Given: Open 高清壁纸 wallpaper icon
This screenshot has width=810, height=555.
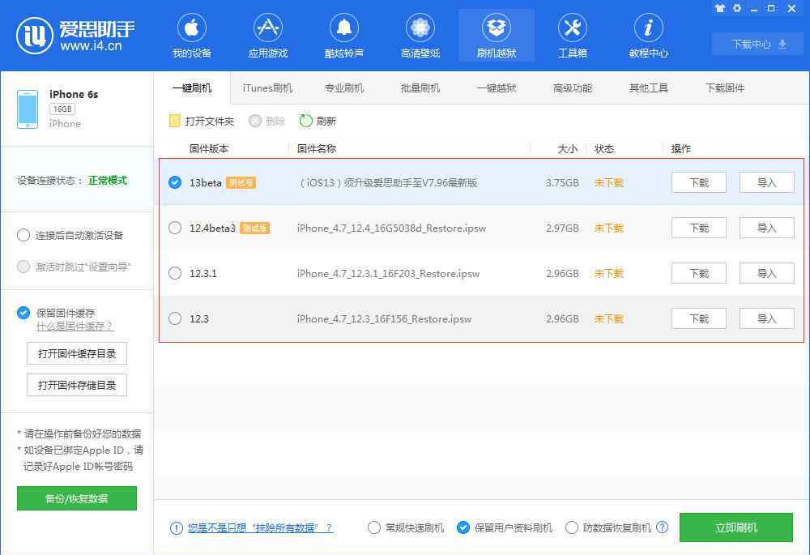Looking at the screenshot, I should (x=420, y=28).
